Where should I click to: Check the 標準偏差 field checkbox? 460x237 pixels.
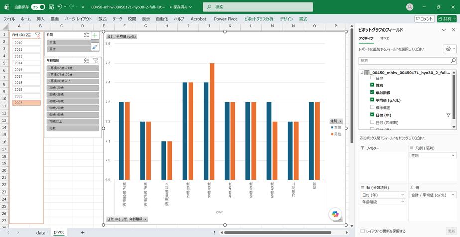[x=372, y=107]
